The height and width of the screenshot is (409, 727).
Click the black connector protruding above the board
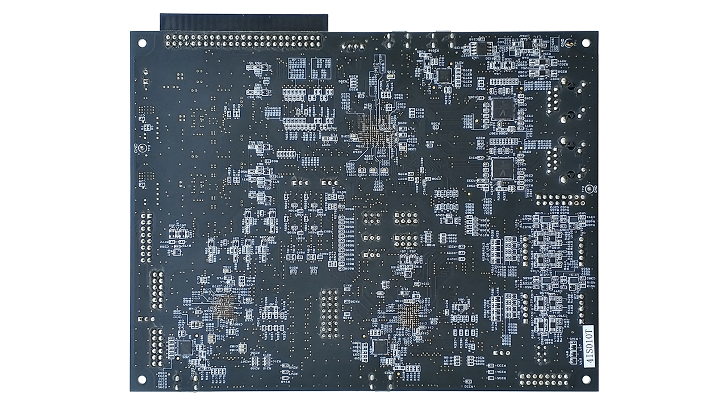243,23
